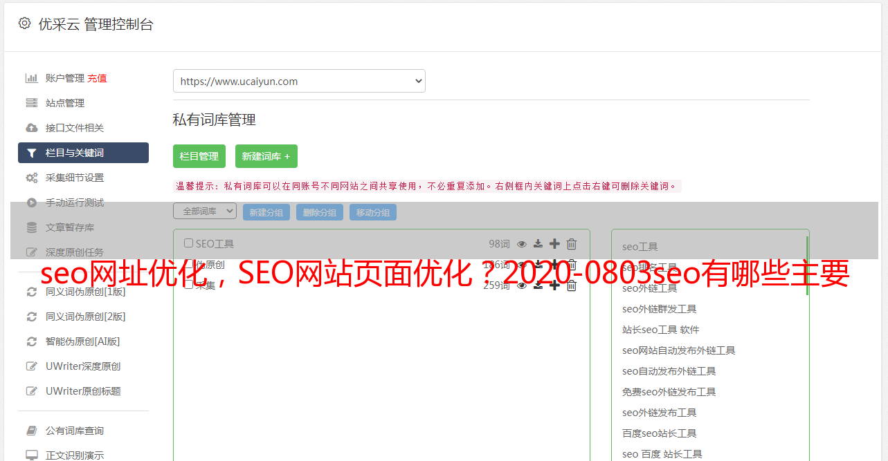Click the 新建词库 + button
The width and height of the screenshot is (888, 461).
(266, 156)
